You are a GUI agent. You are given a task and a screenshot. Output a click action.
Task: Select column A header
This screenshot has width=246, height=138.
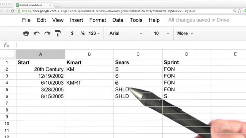(x=40, y=54)
